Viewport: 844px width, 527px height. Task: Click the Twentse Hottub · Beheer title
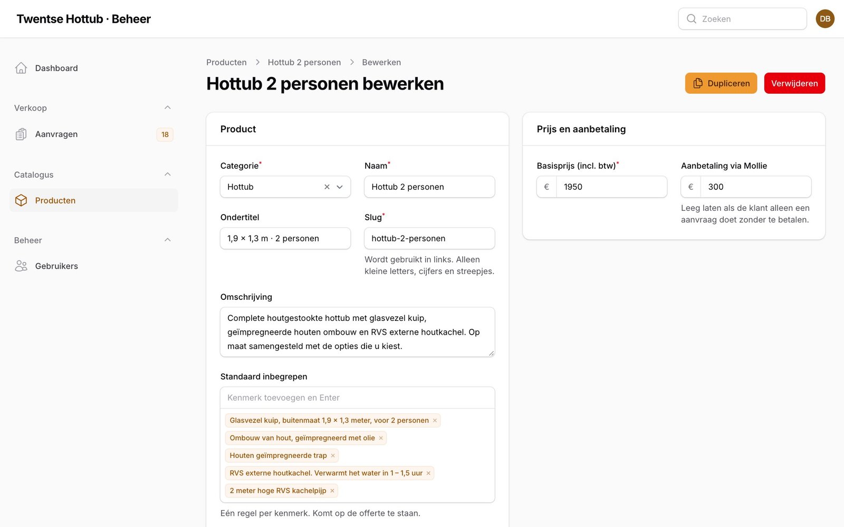[x=83, y=19]
